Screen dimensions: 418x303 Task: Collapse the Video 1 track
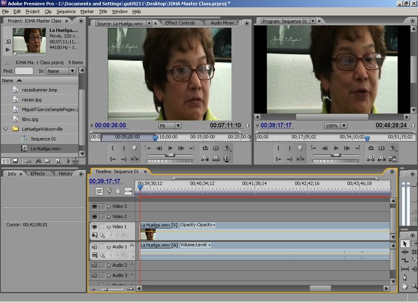coord(109,227)
